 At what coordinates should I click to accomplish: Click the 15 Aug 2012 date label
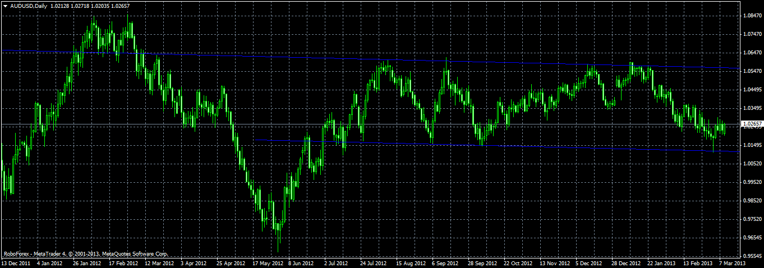point(411,263)
